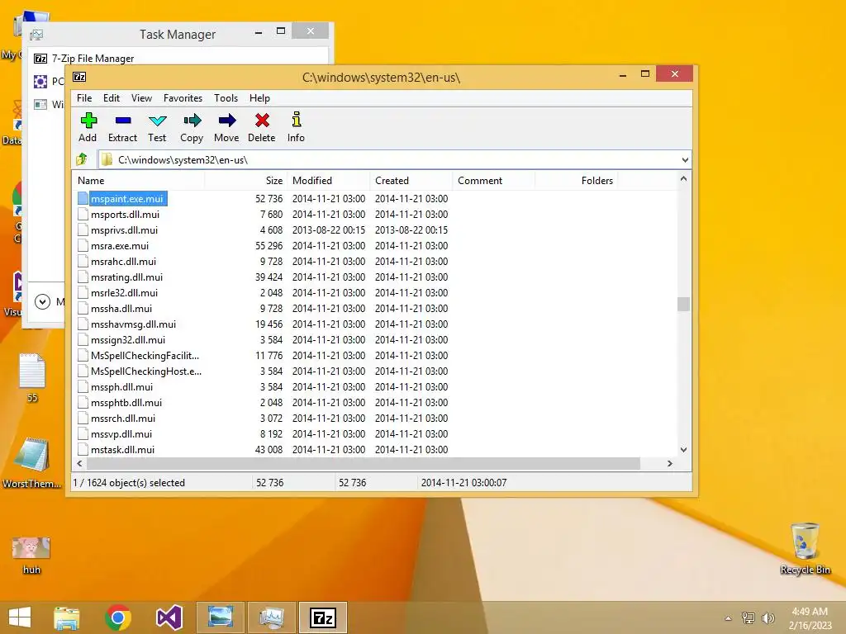Click the Test toolbar icon
The width and height of the screenshot is (846, 634).
tap(157, 121)
